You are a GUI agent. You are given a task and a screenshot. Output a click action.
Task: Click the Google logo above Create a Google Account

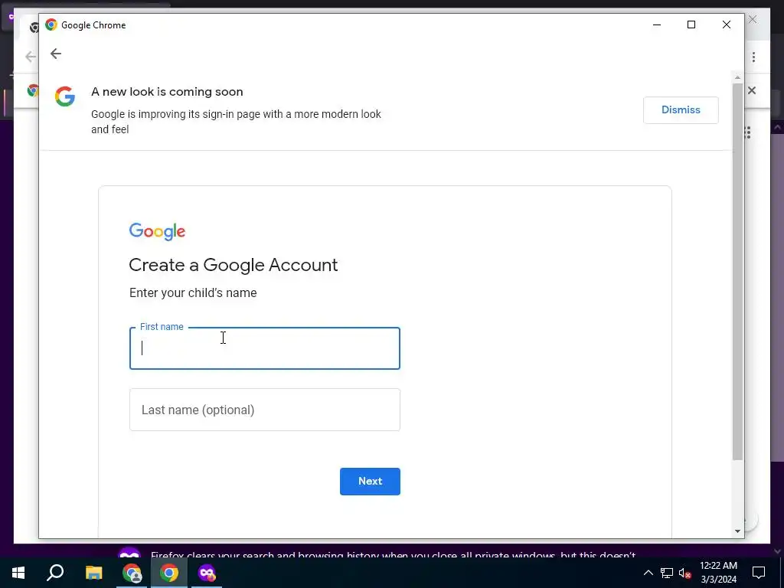157,231
